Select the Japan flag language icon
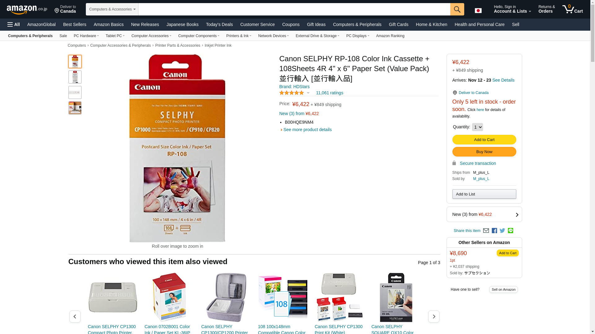Screen dimensions: 595x334 coord(478,11)
